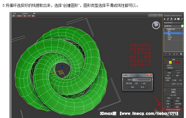Edit the 曲线名 field in dialog
The height and width of the screenshot is (118, 186).
[x=142, y=80]
